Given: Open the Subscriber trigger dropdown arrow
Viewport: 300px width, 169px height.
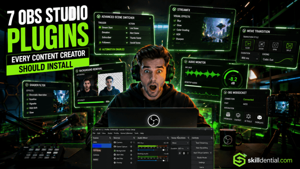Looking at the screenshot, I should [x=126, y=38].
